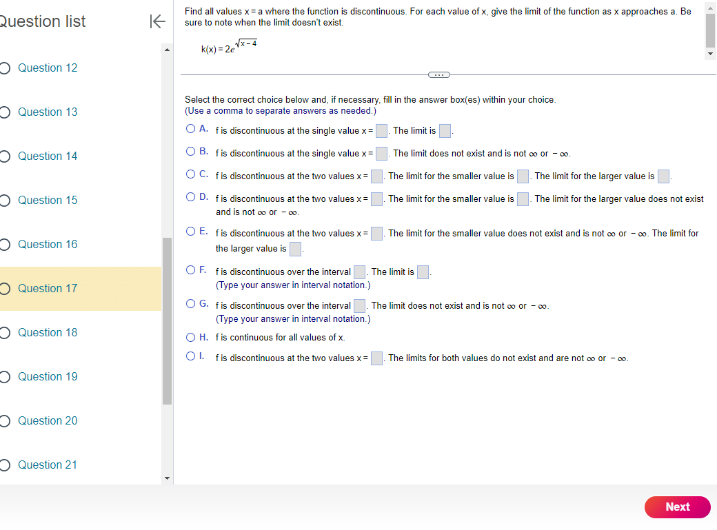Select answer choice D radio button
This screenshot has width=717, height=530.
191,197
